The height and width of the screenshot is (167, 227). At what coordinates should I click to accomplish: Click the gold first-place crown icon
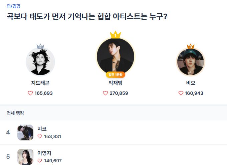[116, 35]
